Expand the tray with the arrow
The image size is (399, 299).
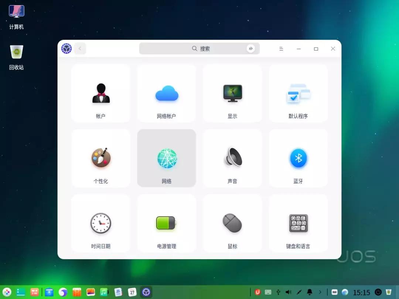(320, 292)
